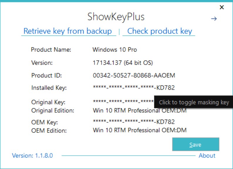
Task: Click the Product ID label
Action: (46, 76)
